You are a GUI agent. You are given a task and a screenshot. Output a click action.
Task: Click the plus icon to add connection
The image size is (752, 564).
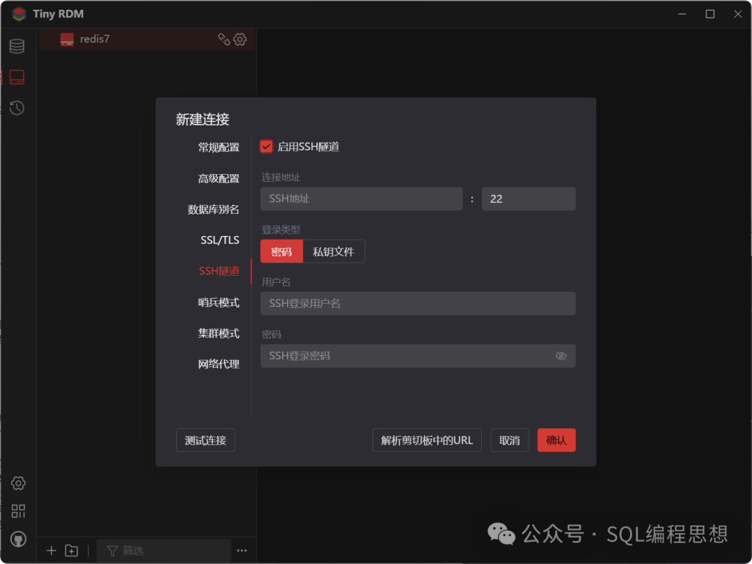coord(51,551)
